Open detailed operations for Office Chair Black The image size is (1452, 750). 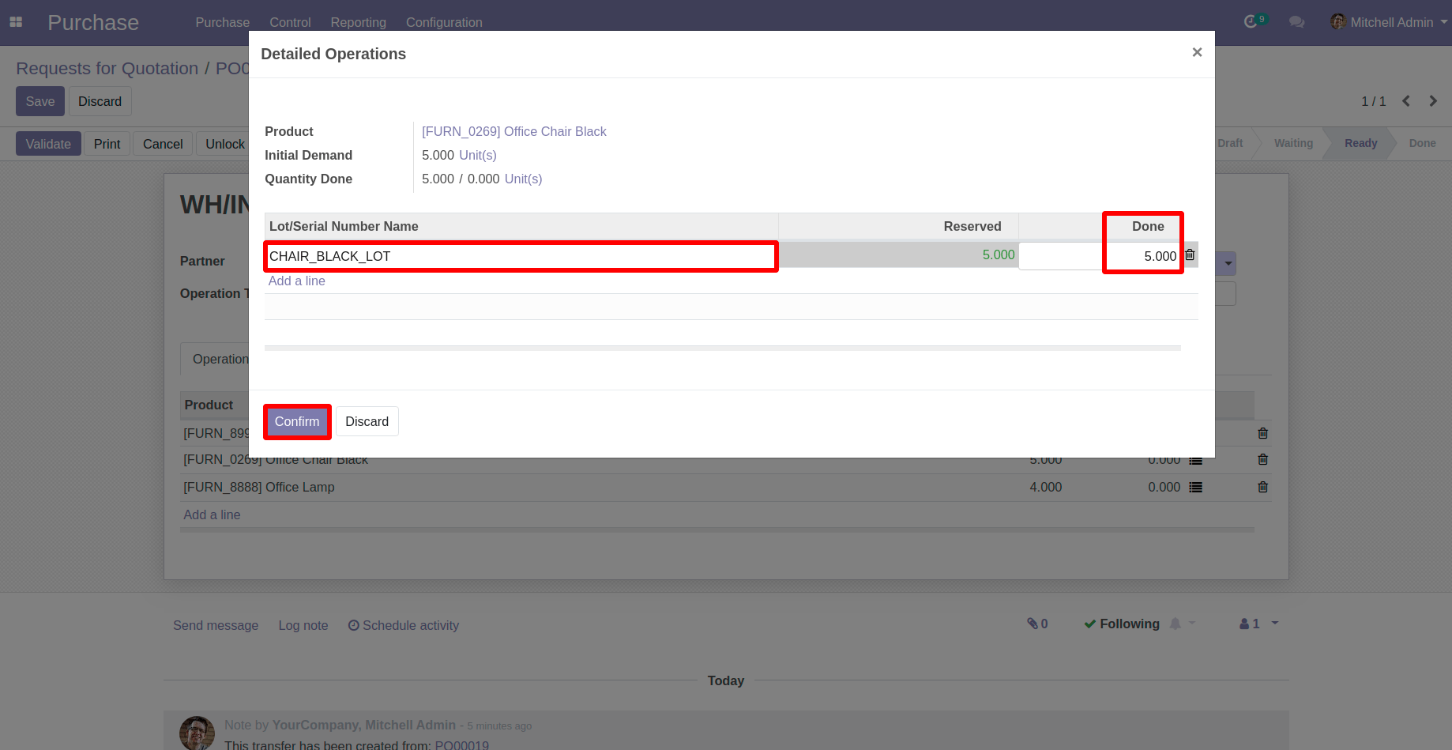1196,461
